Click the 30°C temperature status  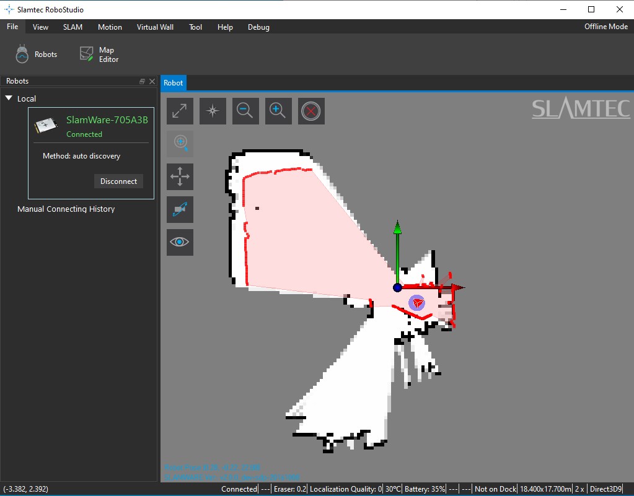point(393,489)
